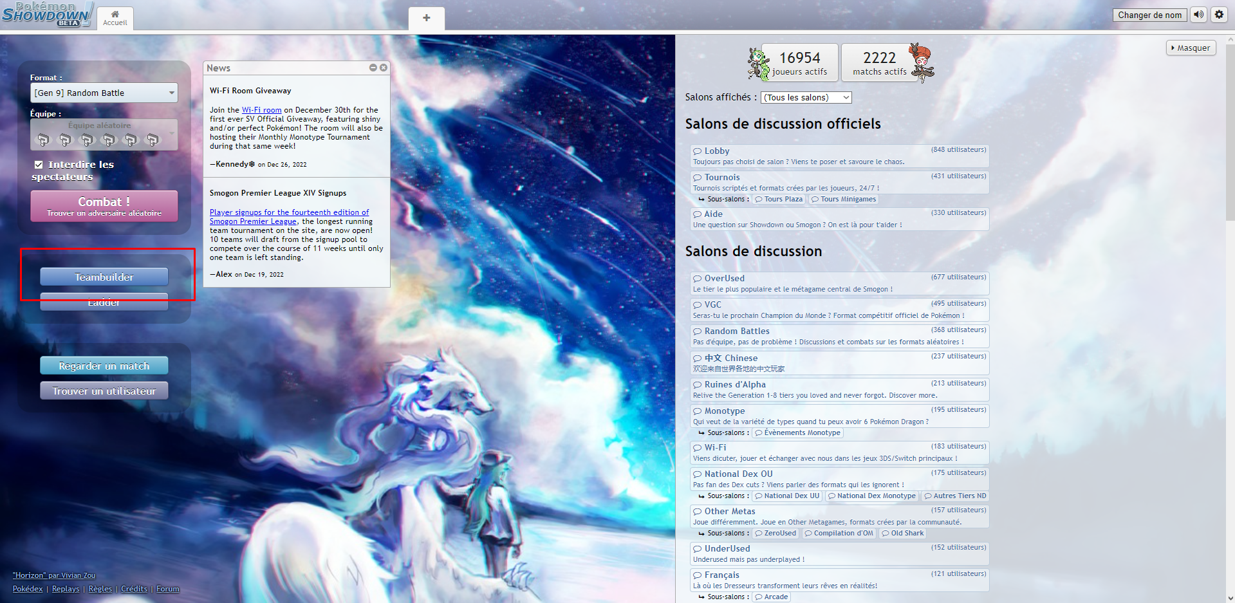Open National Dex UU subroom

tap(787, 496)
